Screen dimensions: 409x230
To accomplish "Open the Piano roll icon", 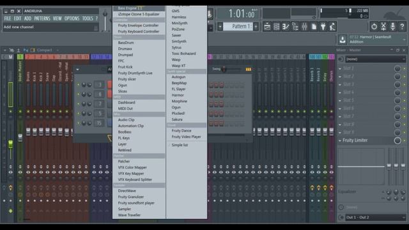I will (286, 27).
